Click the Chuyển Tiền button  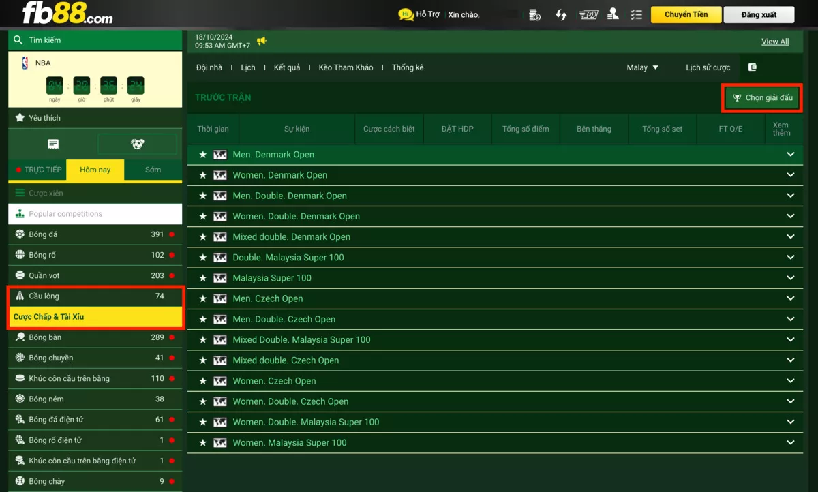(x=686, y=14)
